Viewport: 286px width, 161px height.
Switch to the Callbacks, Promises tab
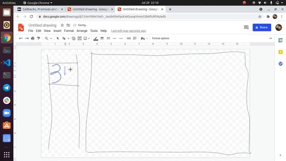tap(40, 9)
